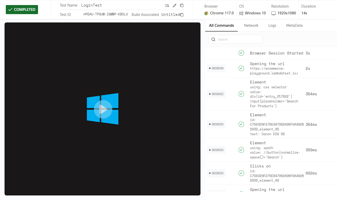
Task: Click the pencil icon to edit the test name
Action: pos(175,5)
